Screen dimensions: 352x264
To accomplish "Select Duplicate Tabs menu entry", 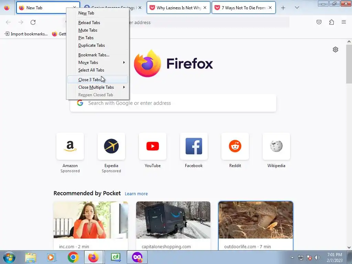I will [x=98, y=45].
